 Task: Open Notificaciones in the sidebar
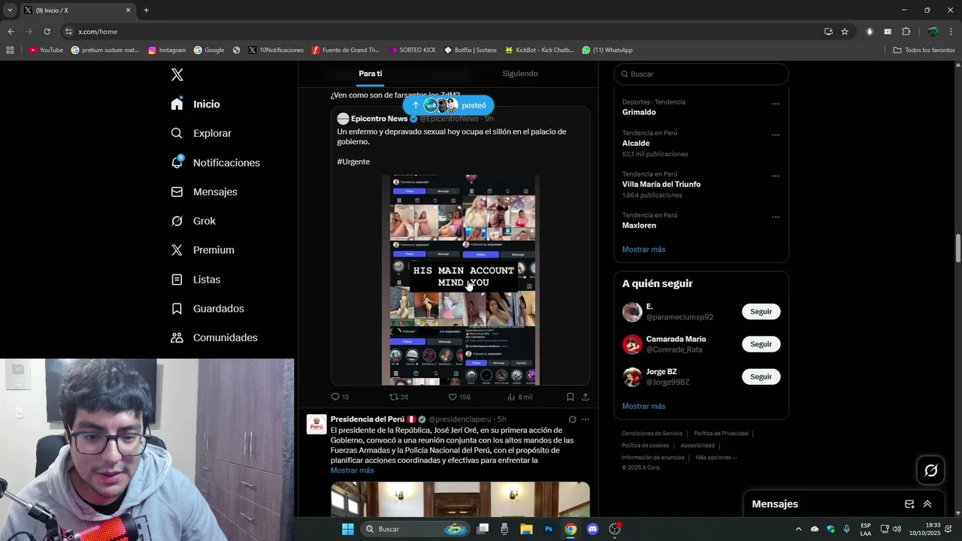pyautogui.click(x=215, y=162)
